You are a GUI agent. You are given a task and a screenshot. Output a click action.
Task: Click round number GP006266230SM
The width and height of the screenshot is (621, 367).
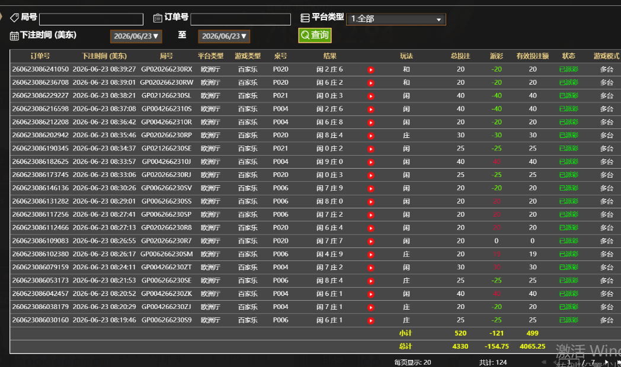pos(167,255)
